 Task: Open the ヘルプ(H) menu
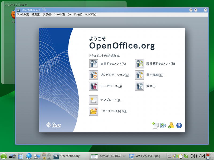(x=90, y=14)
